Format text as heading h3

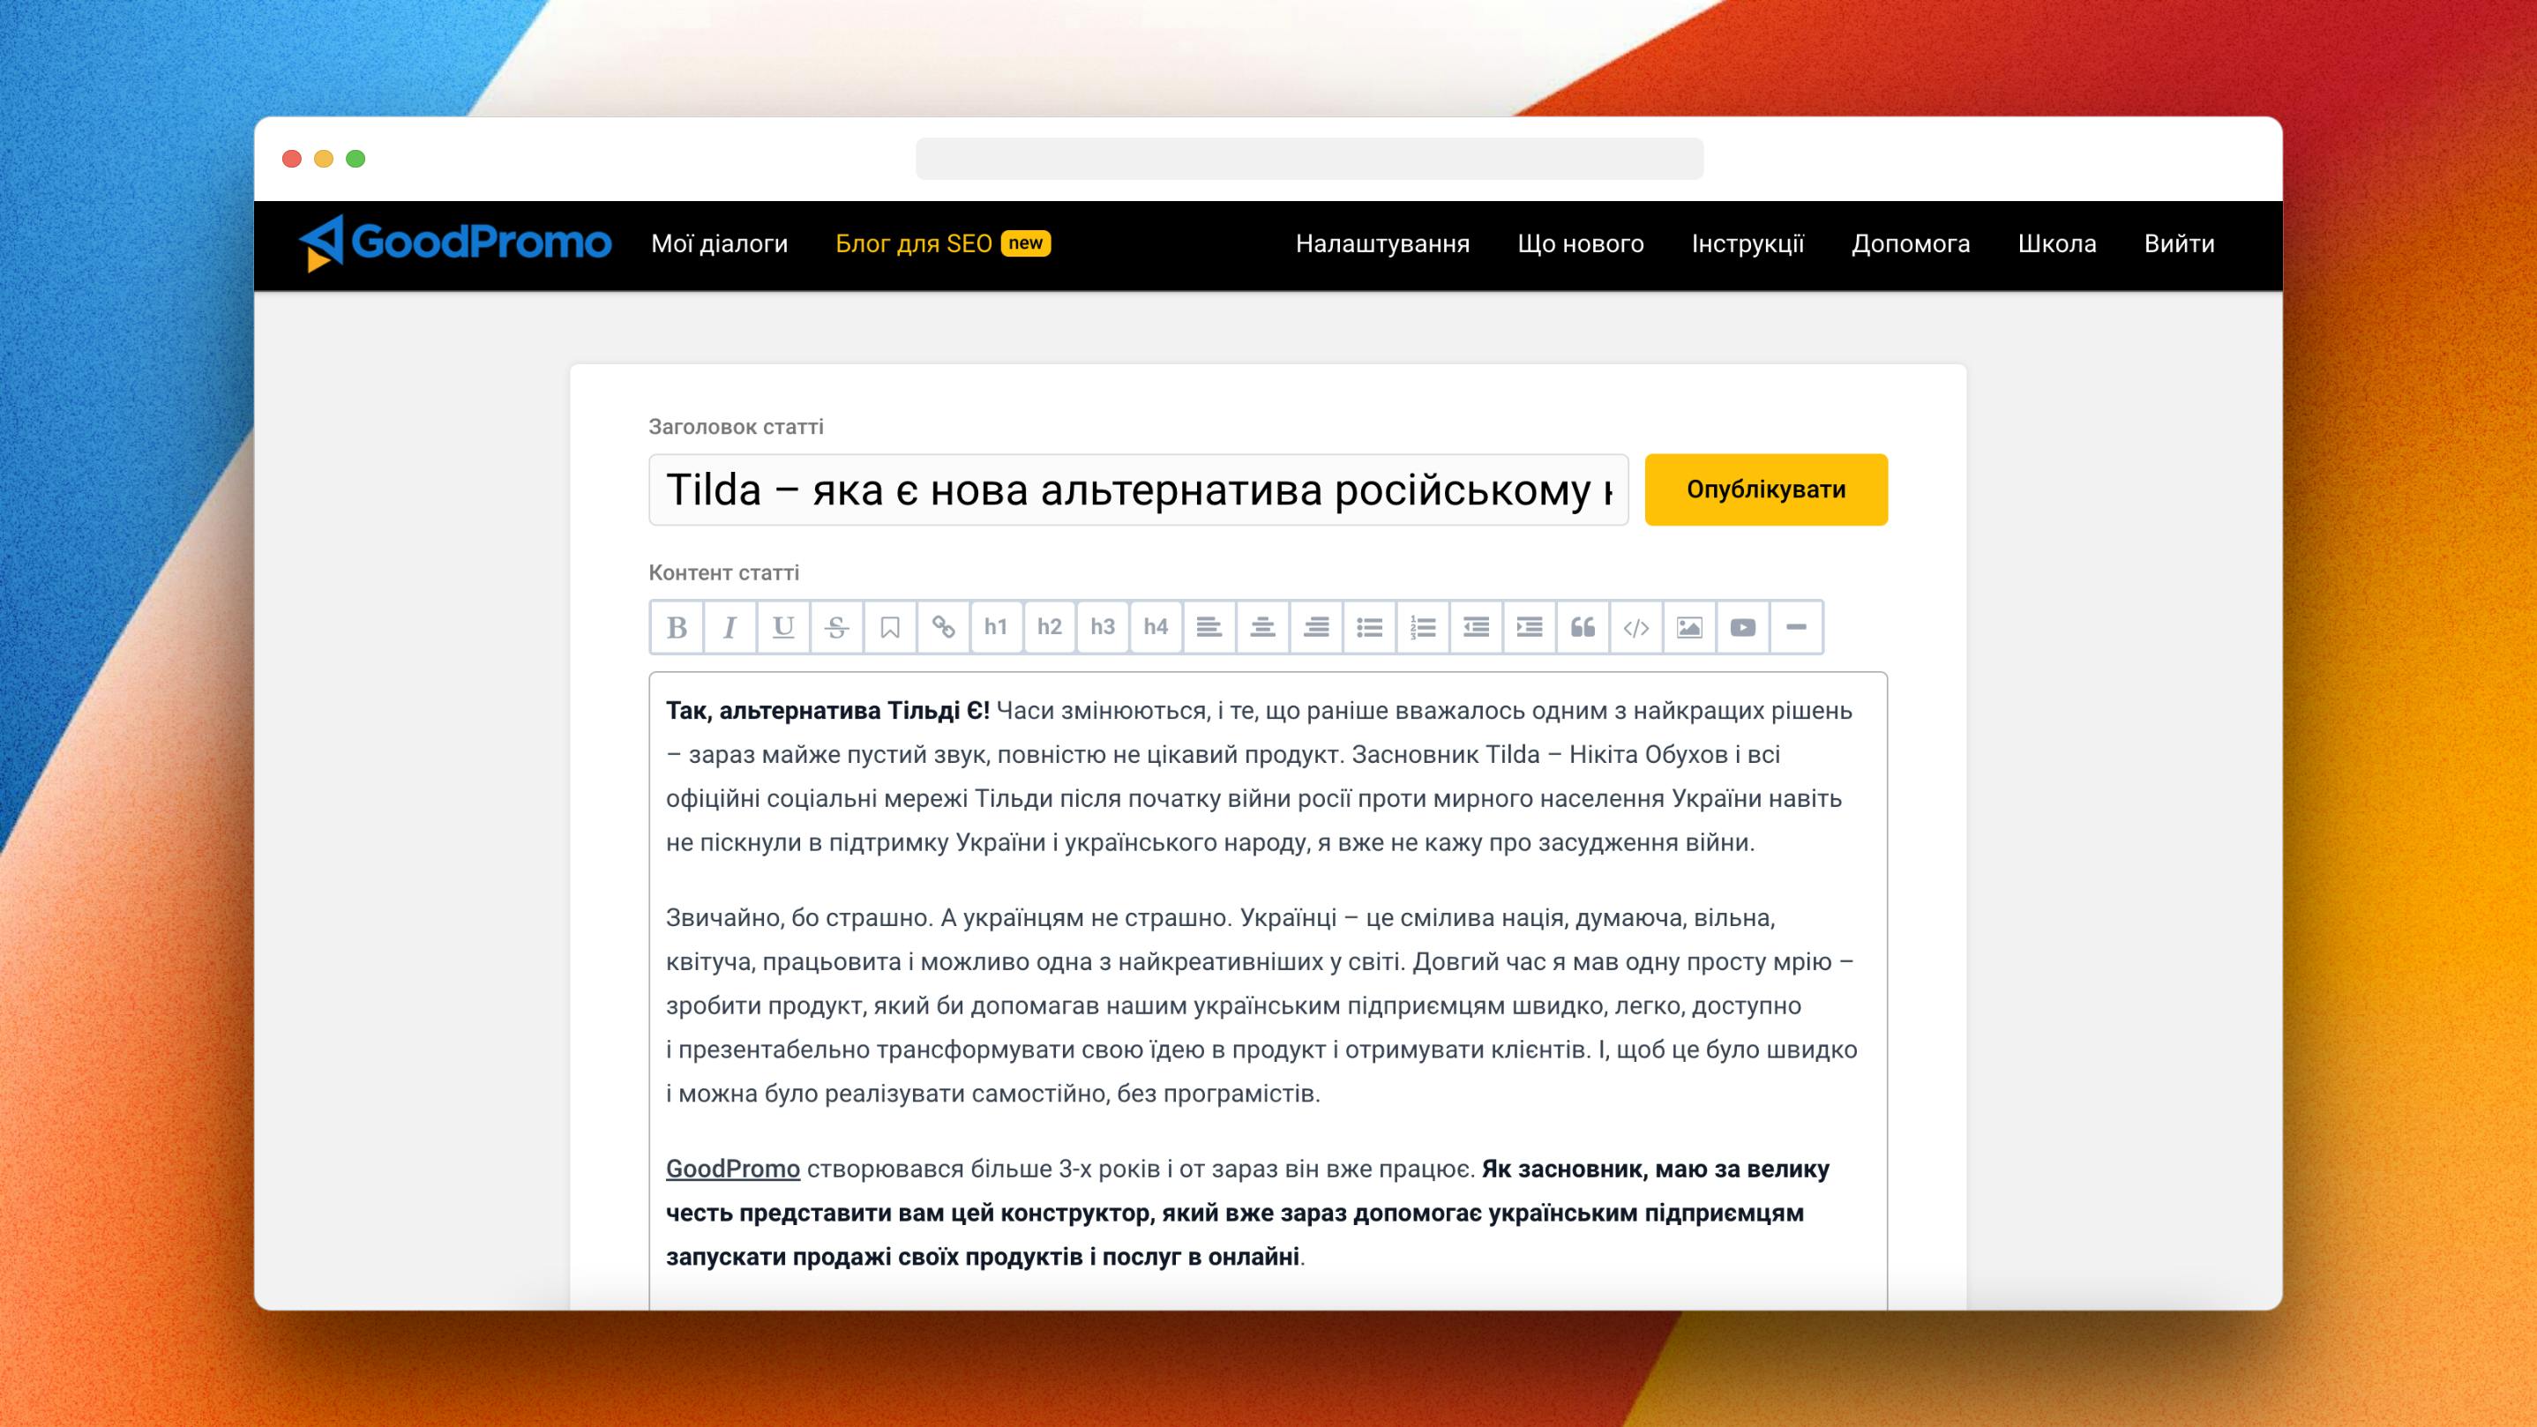[x=1103, y=627]
